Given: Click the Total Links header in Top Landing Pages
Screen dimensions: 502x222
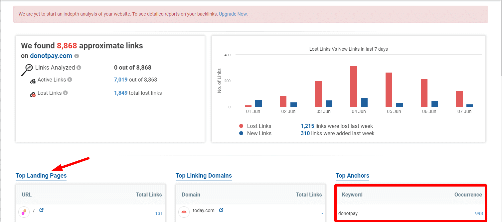Looking at the screenshot, I should 149,194.
